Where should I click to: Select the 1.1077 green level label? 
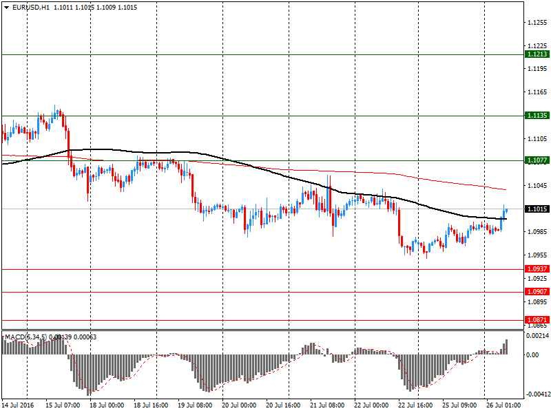click(x=537, y=160)
